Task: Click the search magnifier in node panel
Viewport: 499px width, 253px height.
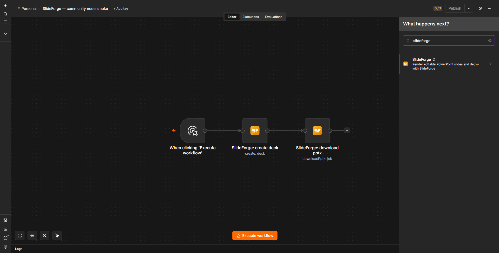Action: 408,40
